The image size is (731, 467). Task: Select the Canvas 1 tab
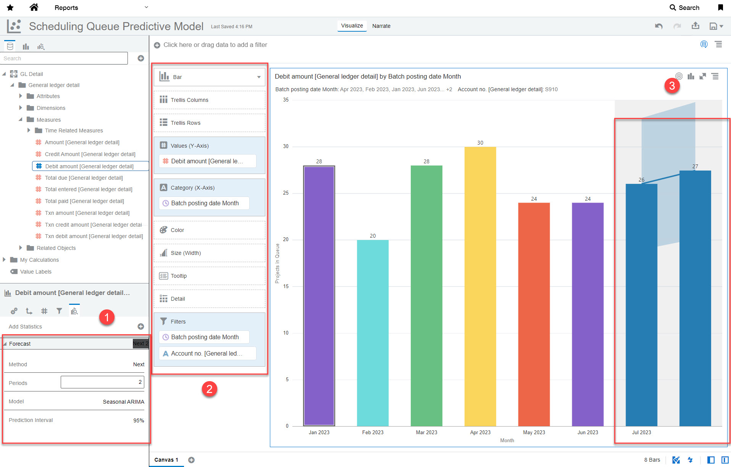tap(166, 460)
